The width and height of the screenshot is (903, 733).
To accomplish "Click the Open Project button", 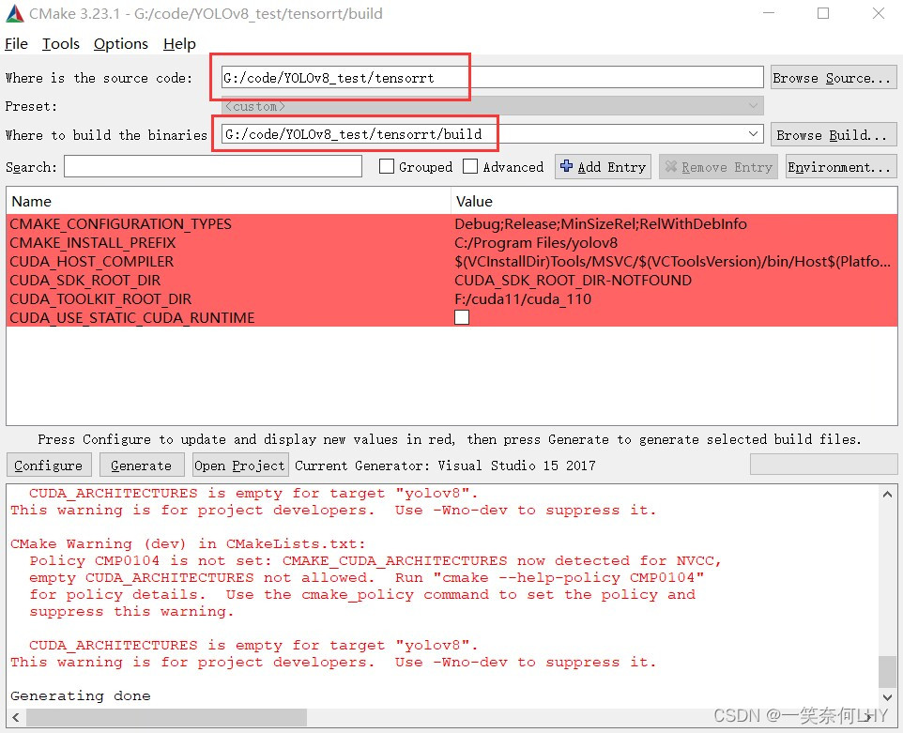I will (238, 465).
